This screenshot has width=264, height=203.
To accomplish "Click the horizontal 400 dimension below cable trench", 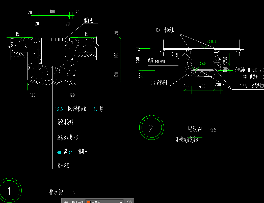I will (202, 86).
